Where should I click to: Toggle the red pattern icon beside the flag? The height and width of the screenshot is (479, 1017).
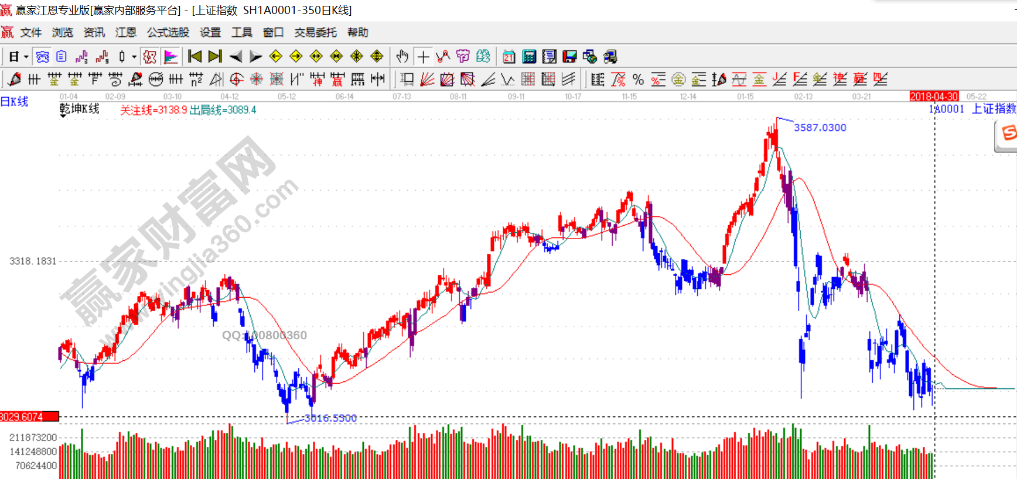point(150,57)
